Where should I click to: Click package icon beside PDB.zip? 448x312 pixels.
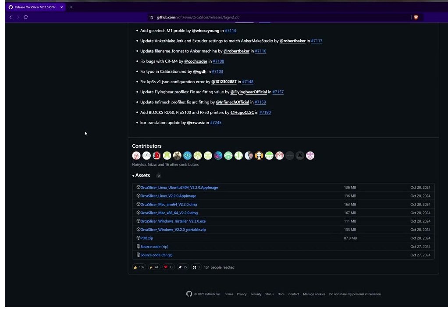point(138,238)
